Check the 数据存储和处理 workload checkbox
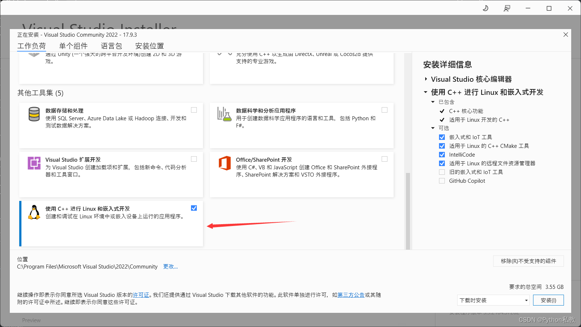 [x=194, y=110]
